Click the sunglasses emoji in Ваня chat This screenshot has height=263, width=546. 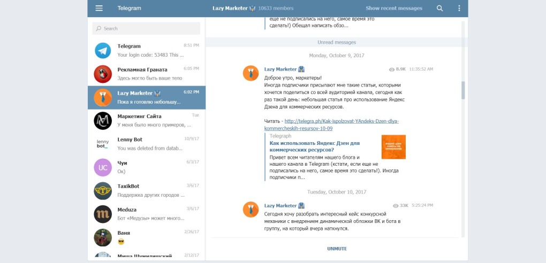point(121,242)
